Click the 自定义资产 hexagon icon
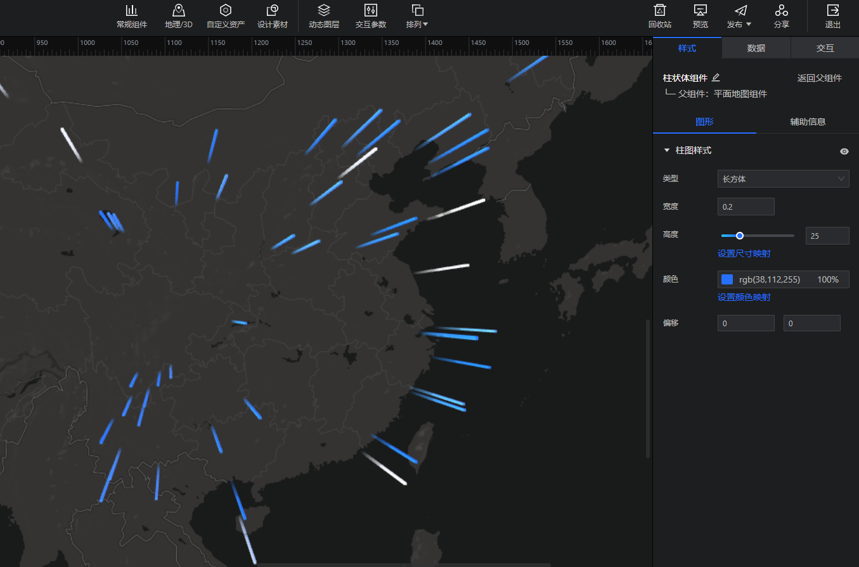The width and height of the screenshot is (859, 567). click(x=225, y=11)
